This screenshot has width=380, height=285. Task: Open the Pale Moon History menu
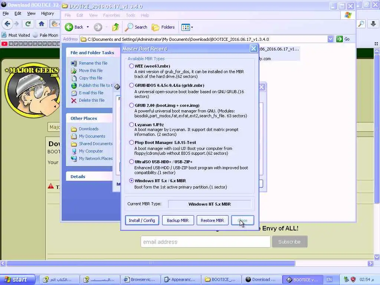point(47,13)
